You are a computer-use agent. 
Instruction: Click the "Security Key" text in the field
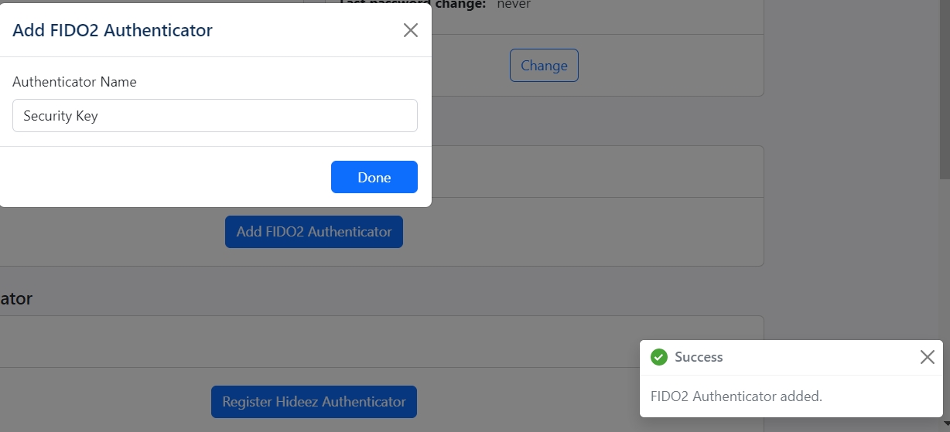point(60,116)
